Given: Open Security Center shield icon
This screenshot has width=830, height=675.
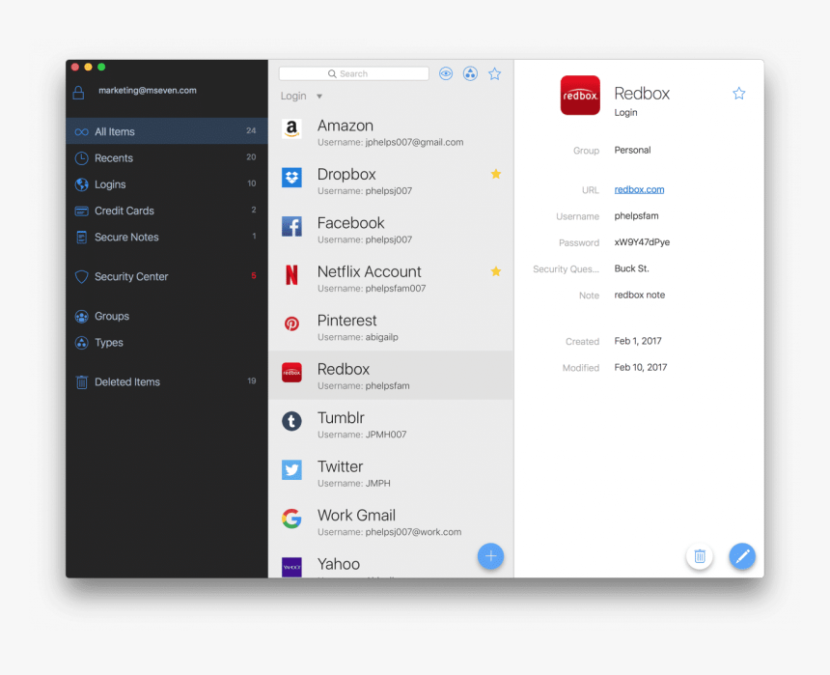Looking at the screenshot, I should click(82, 277).
